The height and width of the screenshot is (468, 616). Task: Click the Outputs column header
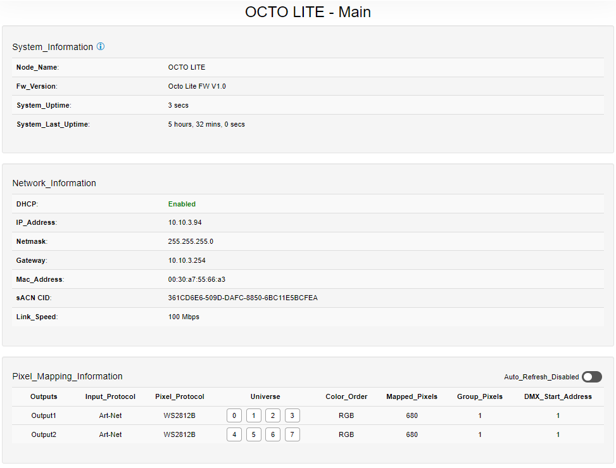44,396
